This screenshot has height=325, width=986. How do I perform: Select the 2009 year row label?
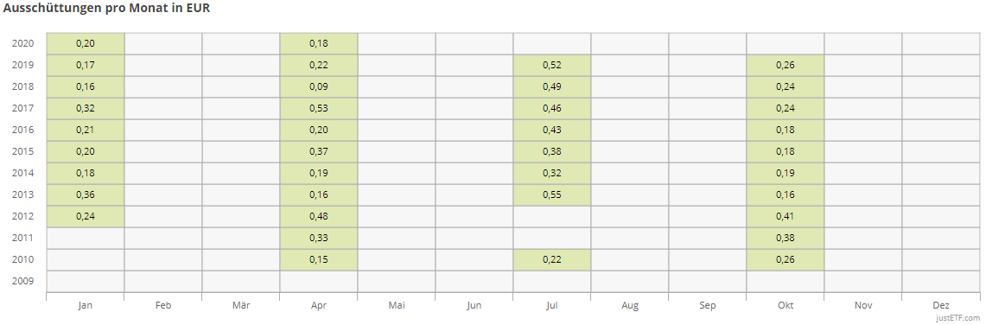tap(22, 281)
